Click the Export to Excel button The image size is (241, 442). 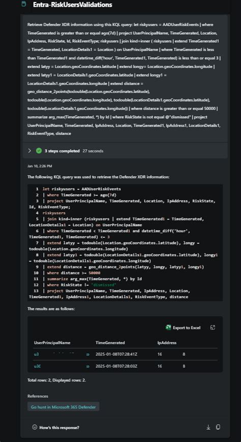(183, 327)
